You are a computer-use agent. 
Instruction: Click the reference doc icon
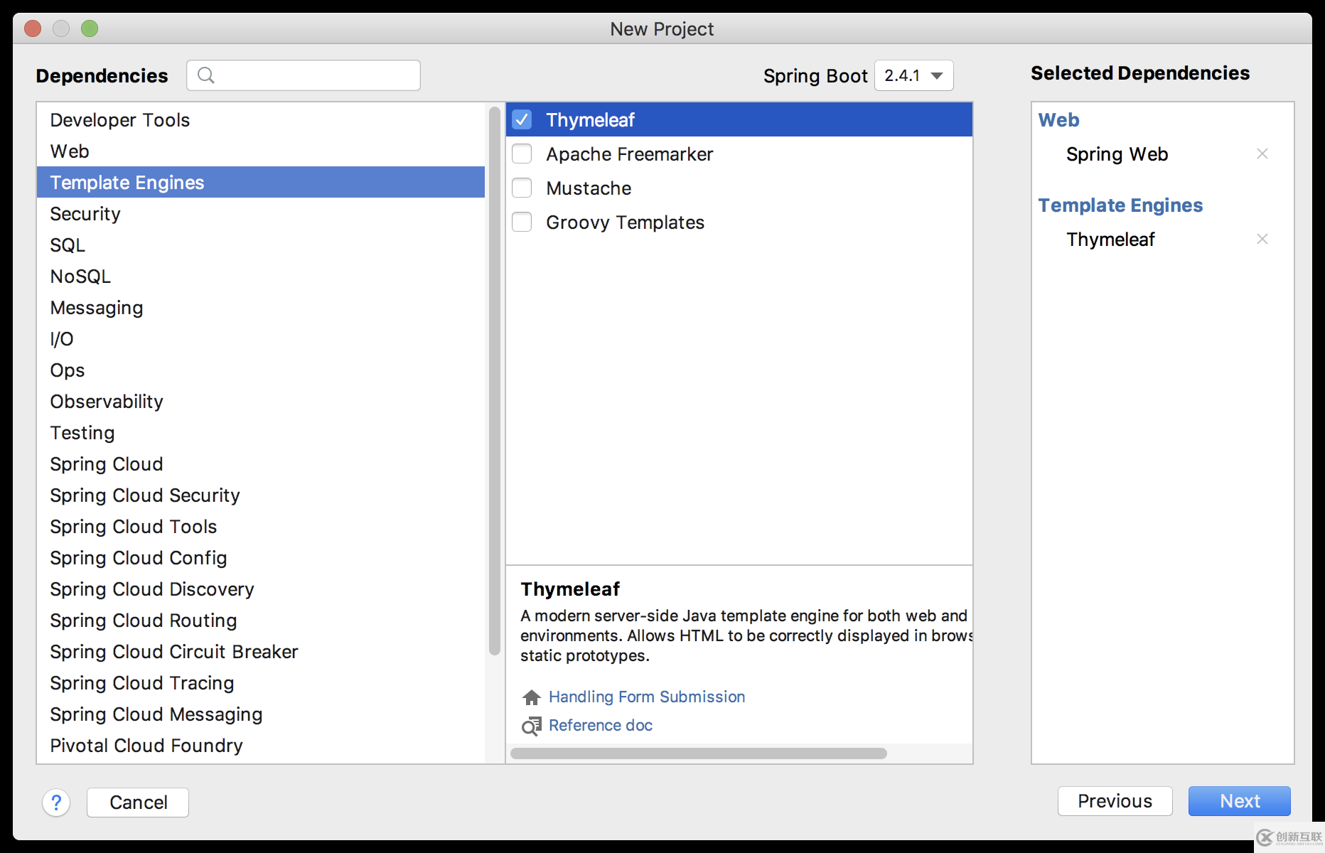[x=532, y=726]
